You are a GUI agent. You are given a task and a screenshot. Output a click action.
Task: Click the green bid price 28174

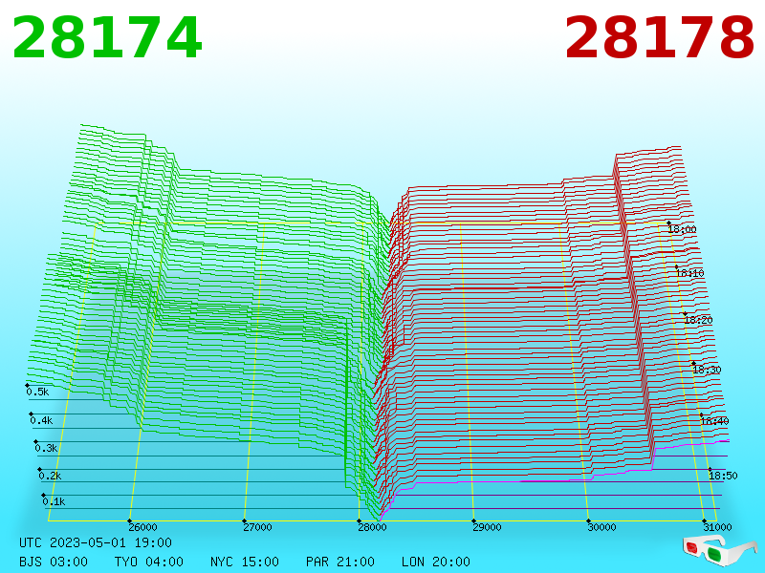[107, 37]
